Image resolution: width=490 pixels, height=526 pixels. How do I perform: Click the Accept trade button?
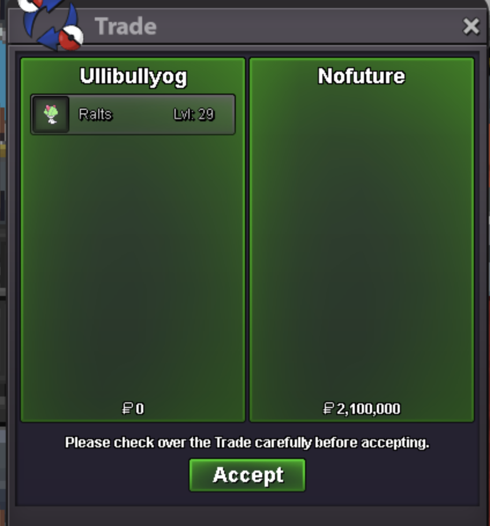point(247,475)
